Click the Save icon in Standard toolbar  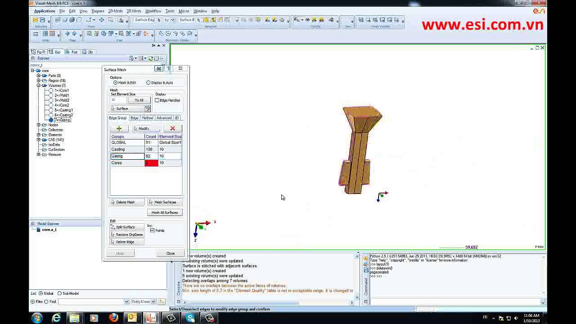tap(42, 20)
